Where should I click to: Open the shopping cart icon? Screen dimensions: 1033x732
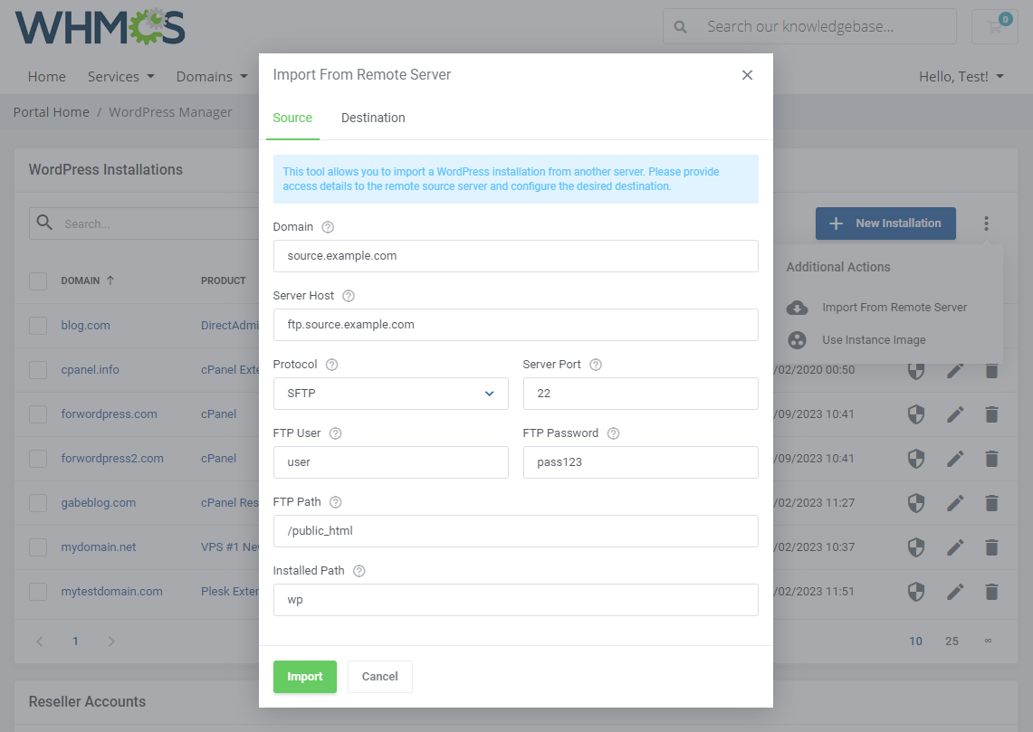[994, 26]
